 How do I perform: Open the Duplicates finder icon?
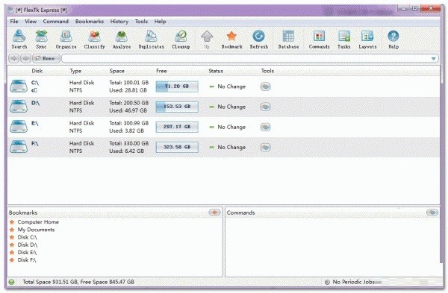tap(151, 39)
